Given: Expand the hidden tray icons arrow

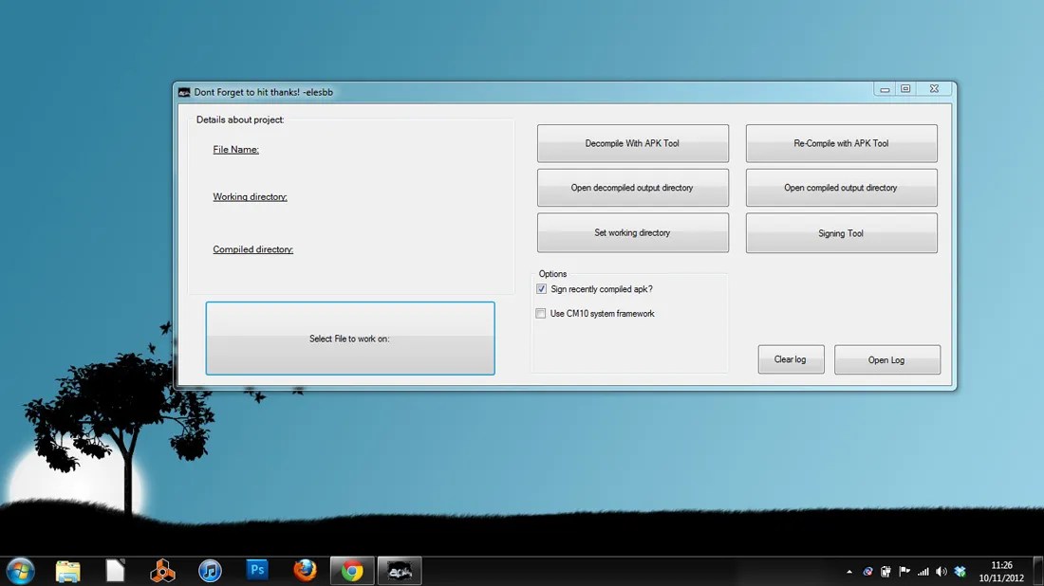Looking at the screenshot, I should click(x=849, y=572).
